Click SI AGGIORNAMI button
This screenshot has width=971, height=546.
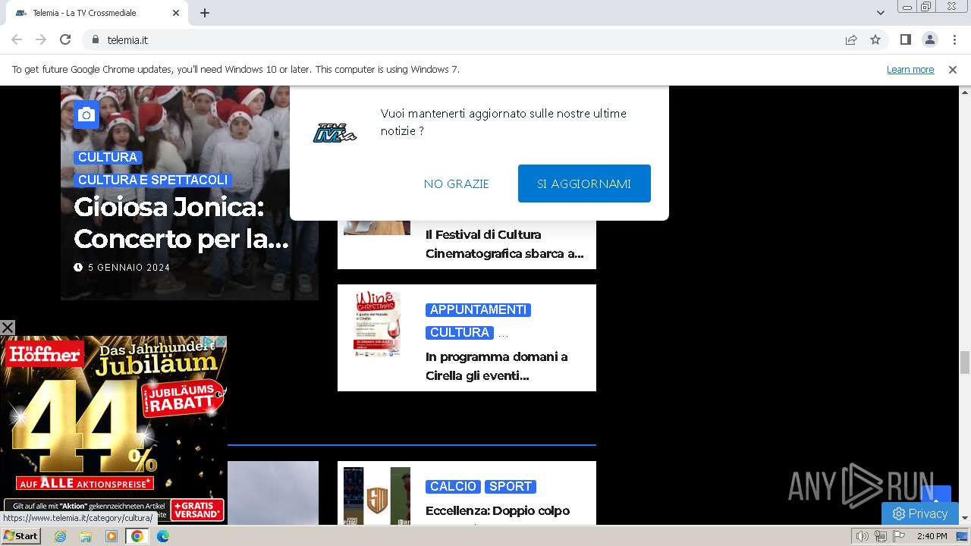tap(584, 184)
